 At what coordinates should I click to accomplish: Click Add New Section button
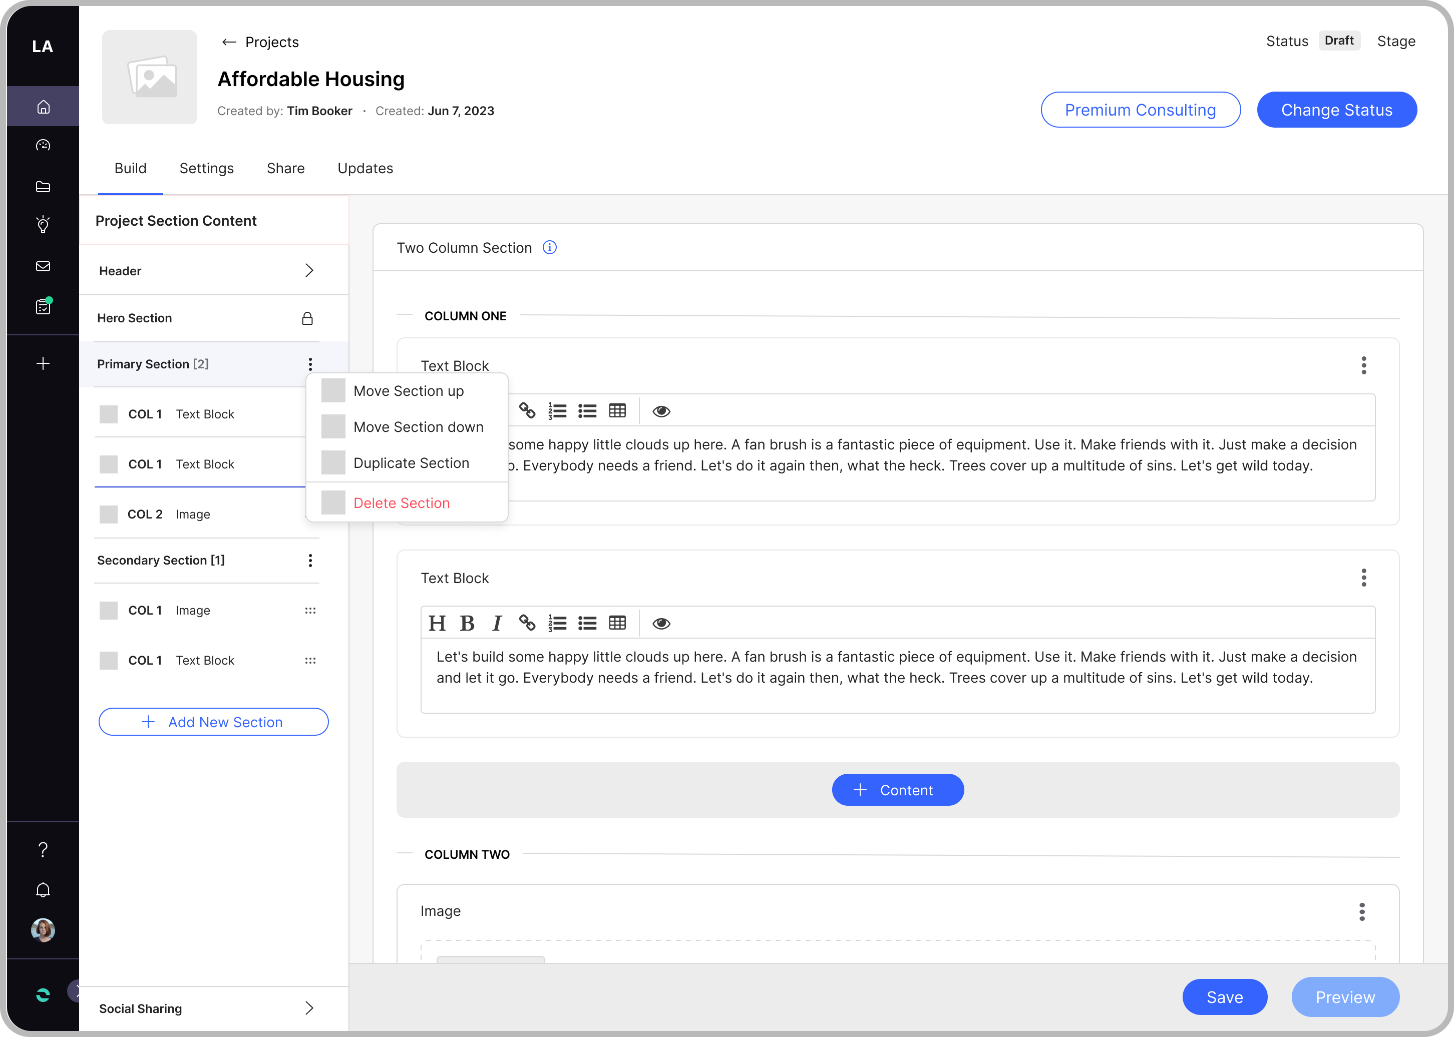pyautogui.click(x=213, y=722)
